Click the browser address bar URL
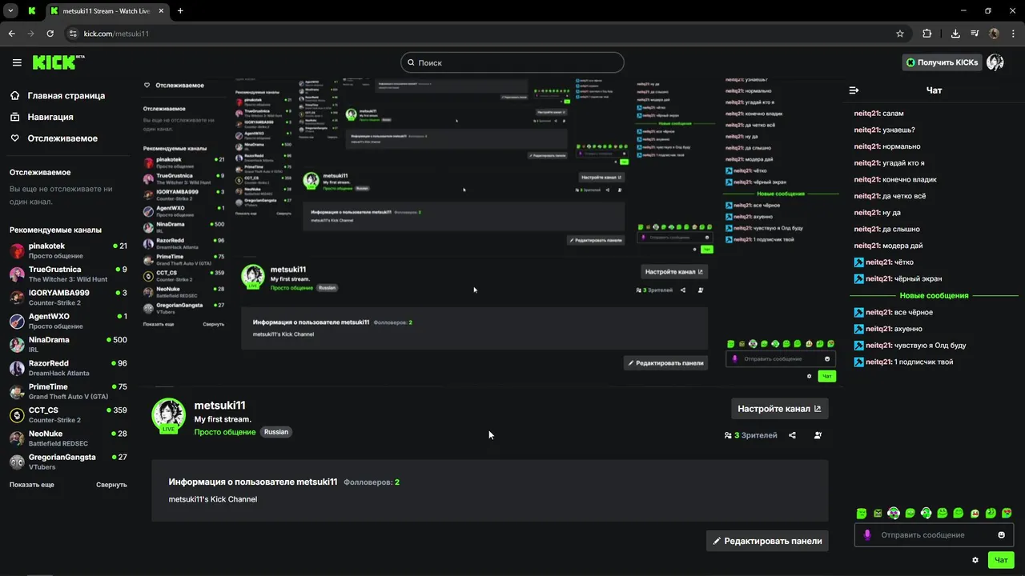The width and height of the screenshot is (1025, 576). pyautogui.click(x=116, y=34)
